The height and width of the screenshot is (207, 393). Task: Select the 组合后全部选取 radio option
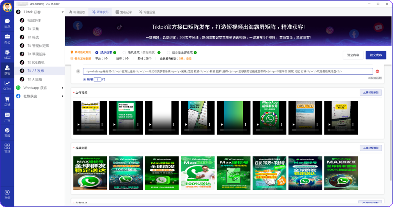(x=168, y=53)
